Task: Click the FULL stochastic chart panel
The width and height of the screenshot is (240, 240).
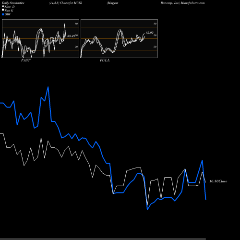Action: [x=119, y=38]
